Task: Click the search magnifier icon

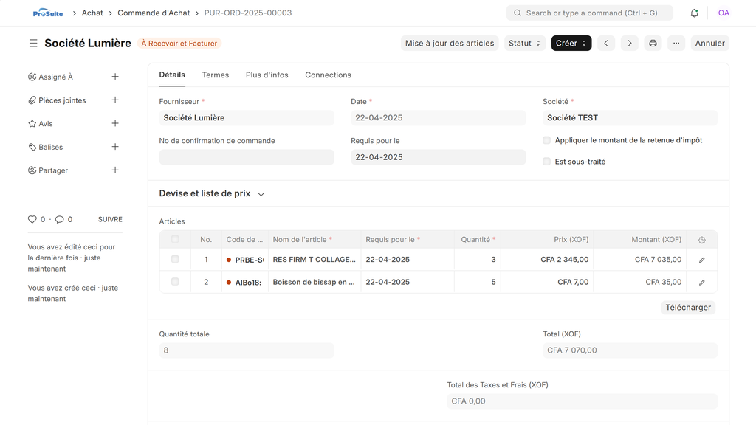Action: click(518, 13)
